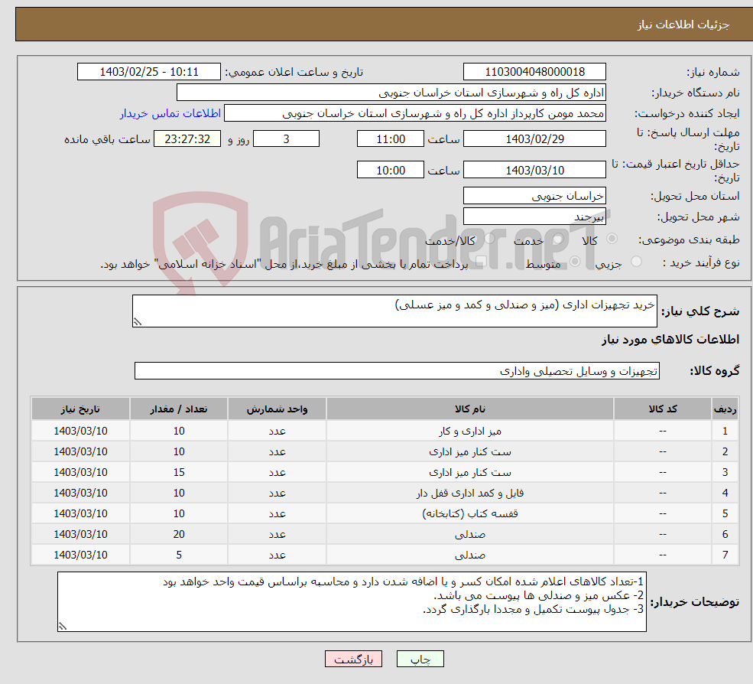Select the کالا/خدمت radio button

489,239
